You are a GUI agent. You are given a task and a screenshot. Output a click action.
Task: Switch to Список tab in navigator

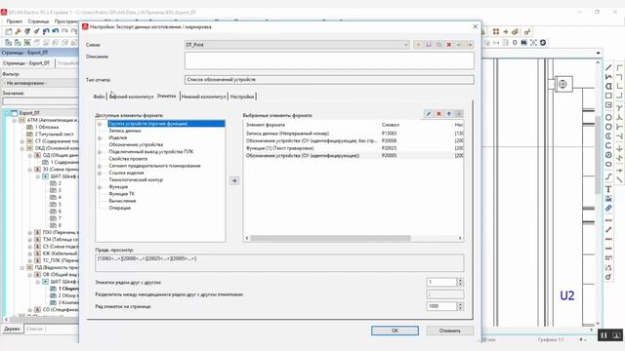pyautogui.click(x=35, y=329)
